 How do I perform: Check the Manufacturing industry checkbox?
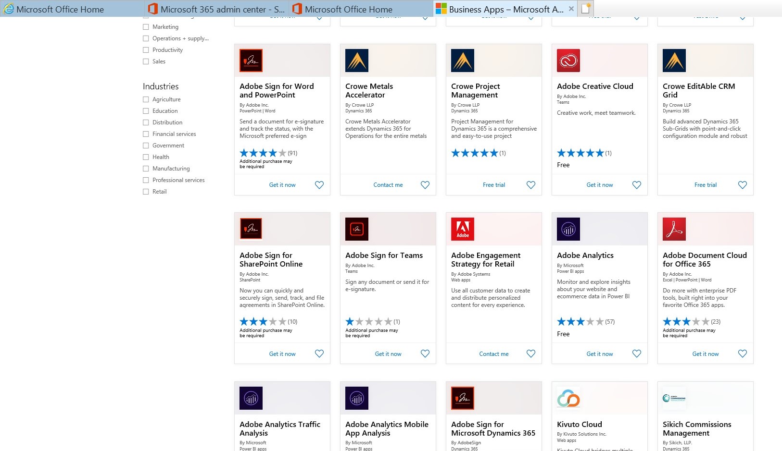pyautogui.click(x=146, y=169)
